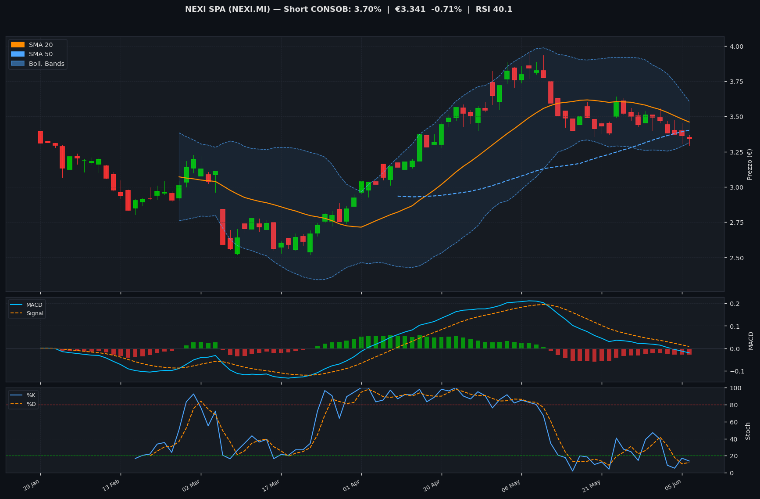Click the "60" Stoch axis label

tap(733, 422)
